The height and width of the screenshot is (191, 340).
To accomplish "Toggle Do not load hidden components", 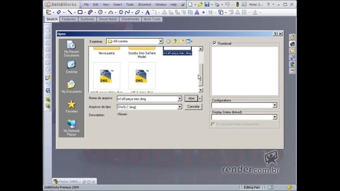I will 213,124.
